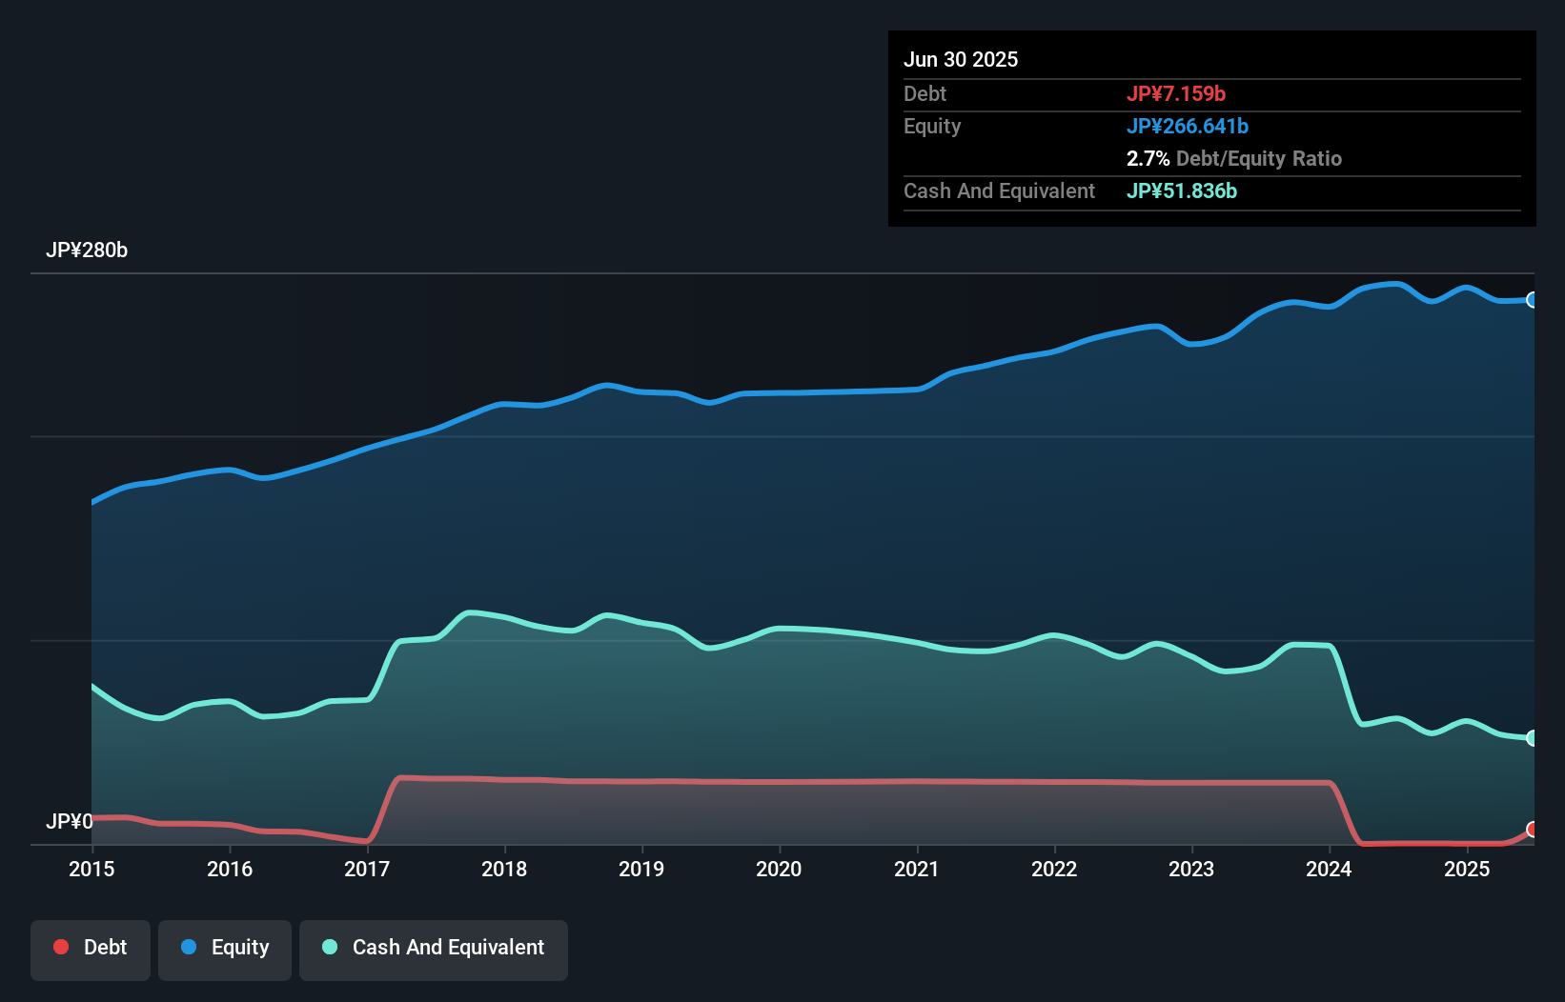Image resolution: width=1565 pixels, height=1002 pixels.
Task: Click the JP¥266.641b Equity value
Action: point(1189,126)
